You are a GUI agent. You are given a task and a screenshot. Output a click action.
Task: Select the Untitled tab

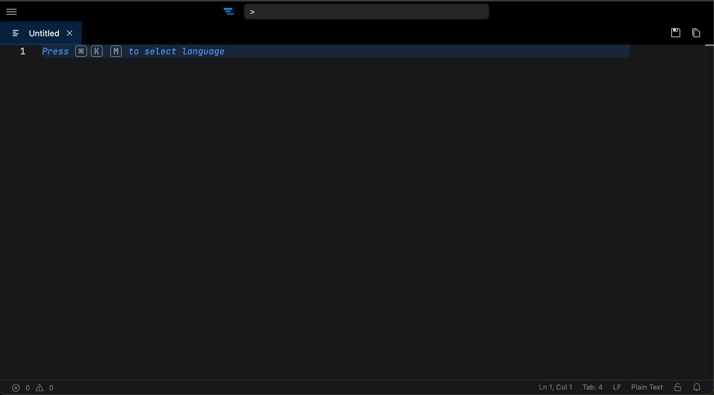(44, 33)
